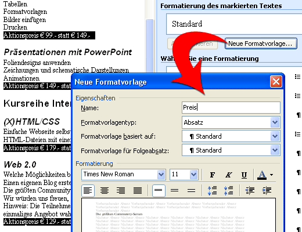Click the Standard formatting box in task pane
Viewport: 302px width, 232px height.
pos(234,24)
